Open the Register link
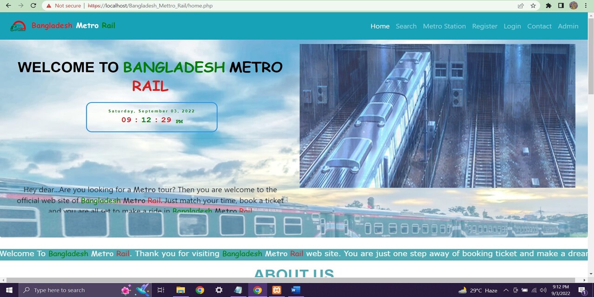 [x=484, y=26]
